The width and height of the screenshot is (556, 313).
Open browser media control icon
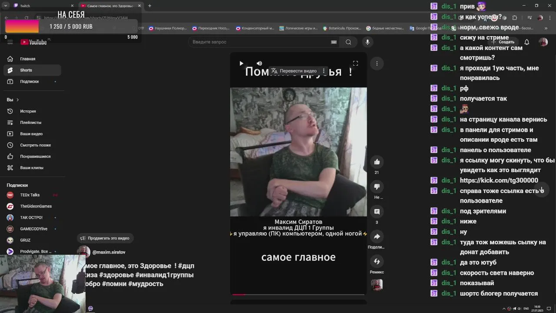point(530,18)
